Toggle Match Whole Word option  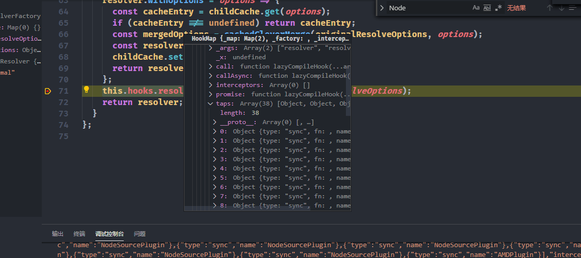click(487, 8)
